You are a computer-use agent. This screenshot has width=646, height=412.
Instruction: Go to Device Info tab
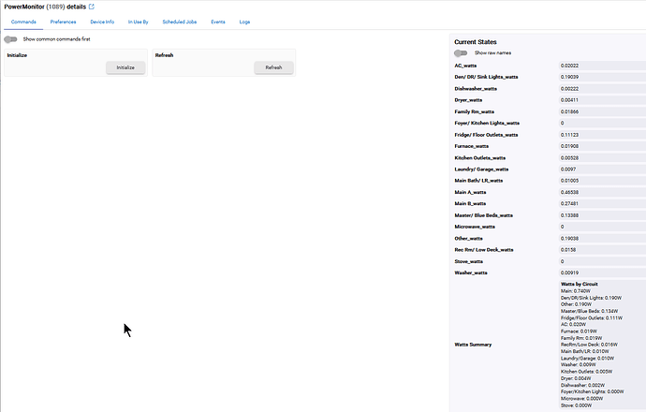103,21
